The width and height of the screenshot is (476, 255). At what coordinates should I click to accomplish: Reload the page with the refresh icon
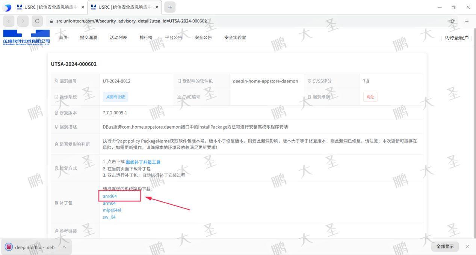37,21
